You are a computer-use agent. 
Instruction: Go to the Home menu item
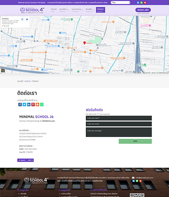(x=53, y=10)
